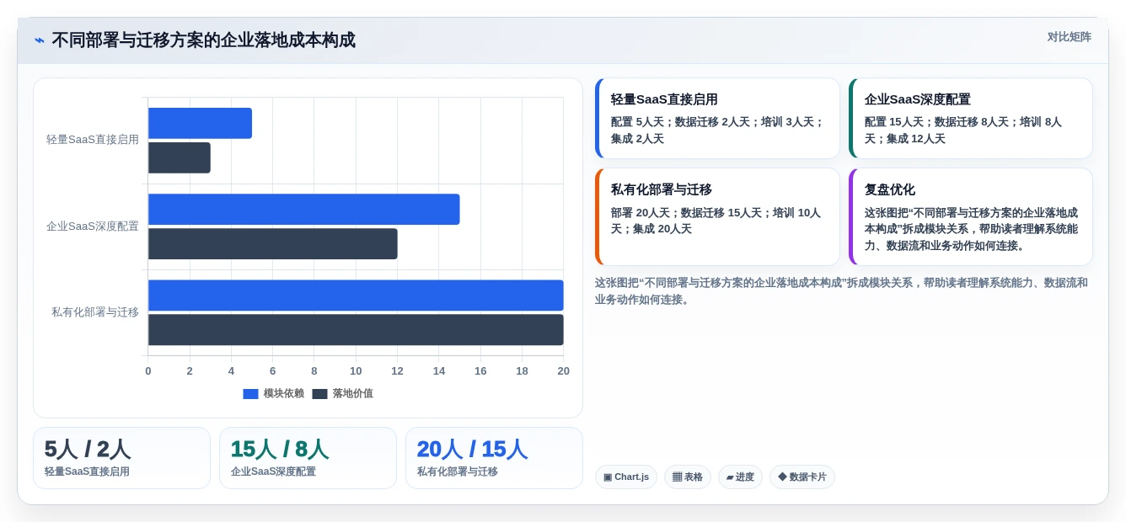The height and width of the screenshot is (522, 1126).
Task: Open the 轻量SaaS直接启用 info card
Action: [x=717, y=119]
